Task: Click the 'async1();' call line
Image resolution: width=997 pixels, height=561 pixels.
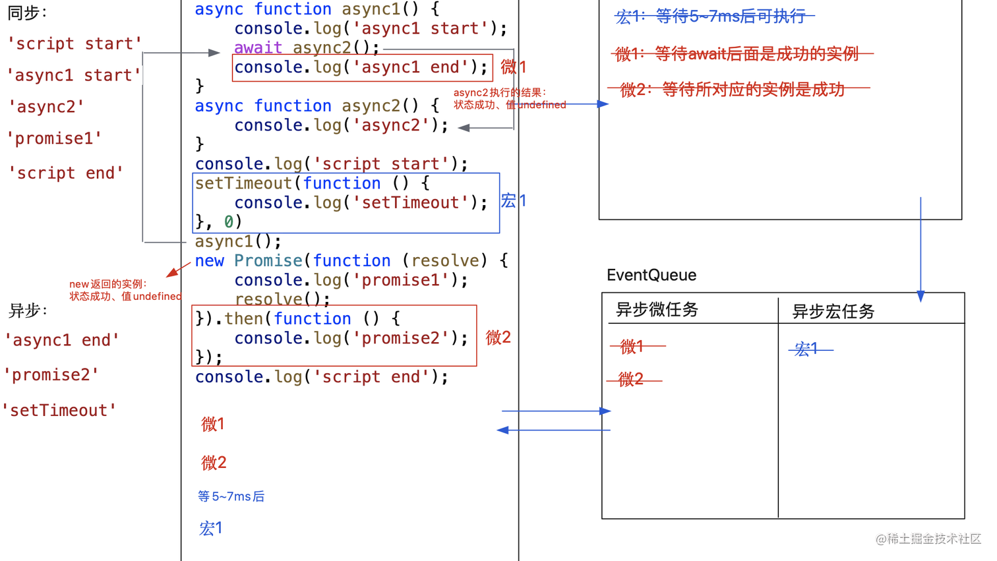Action: (x=238, y=241)
